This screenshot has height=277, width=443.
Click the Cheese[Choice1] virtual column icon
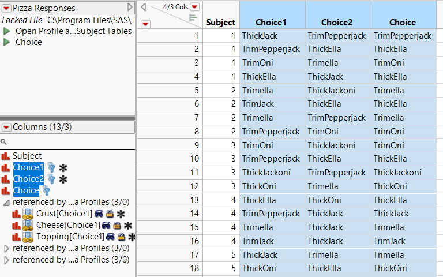28,226
